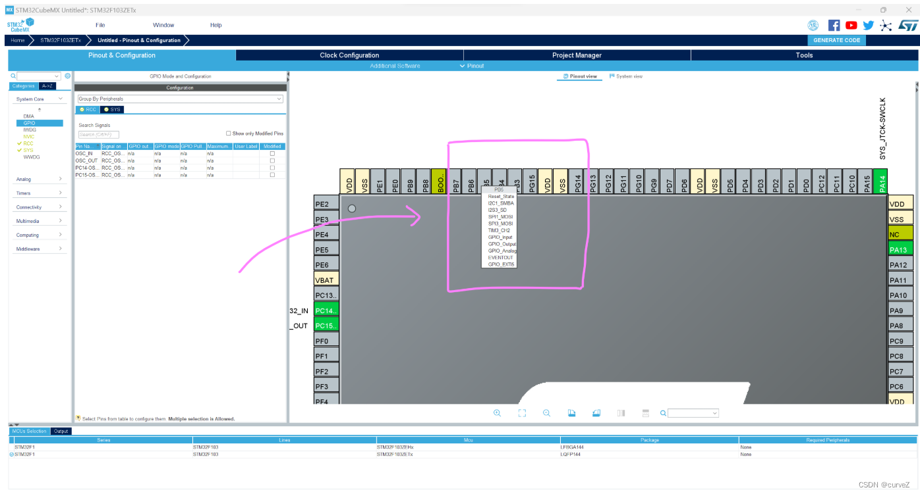
Task: Tick the Modified checkbox for PC14-OS row
Action: tap(272, 168)
